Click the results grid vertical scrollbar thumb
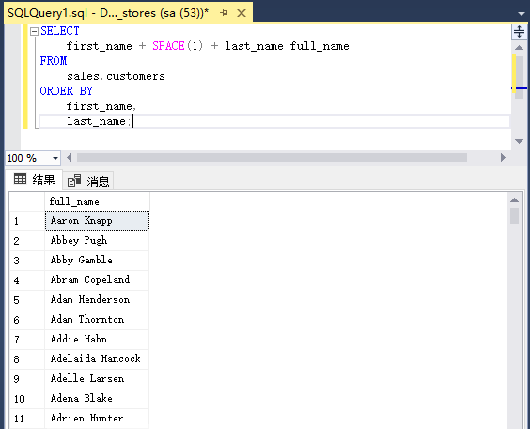Viewport: 530px width, 429px height. coord(514,215)
